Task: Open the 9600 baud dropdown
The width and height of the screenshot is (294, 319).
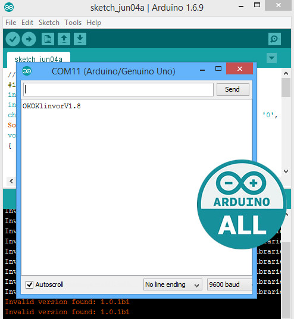Action: coord(230,284)
